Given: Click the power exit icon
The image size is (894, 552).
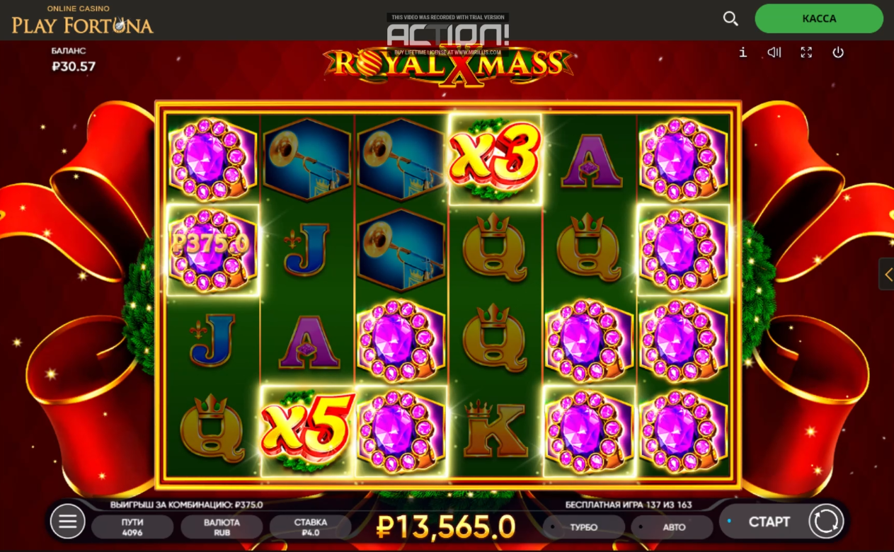Looking at the screenshot, I should click(838, 52).
